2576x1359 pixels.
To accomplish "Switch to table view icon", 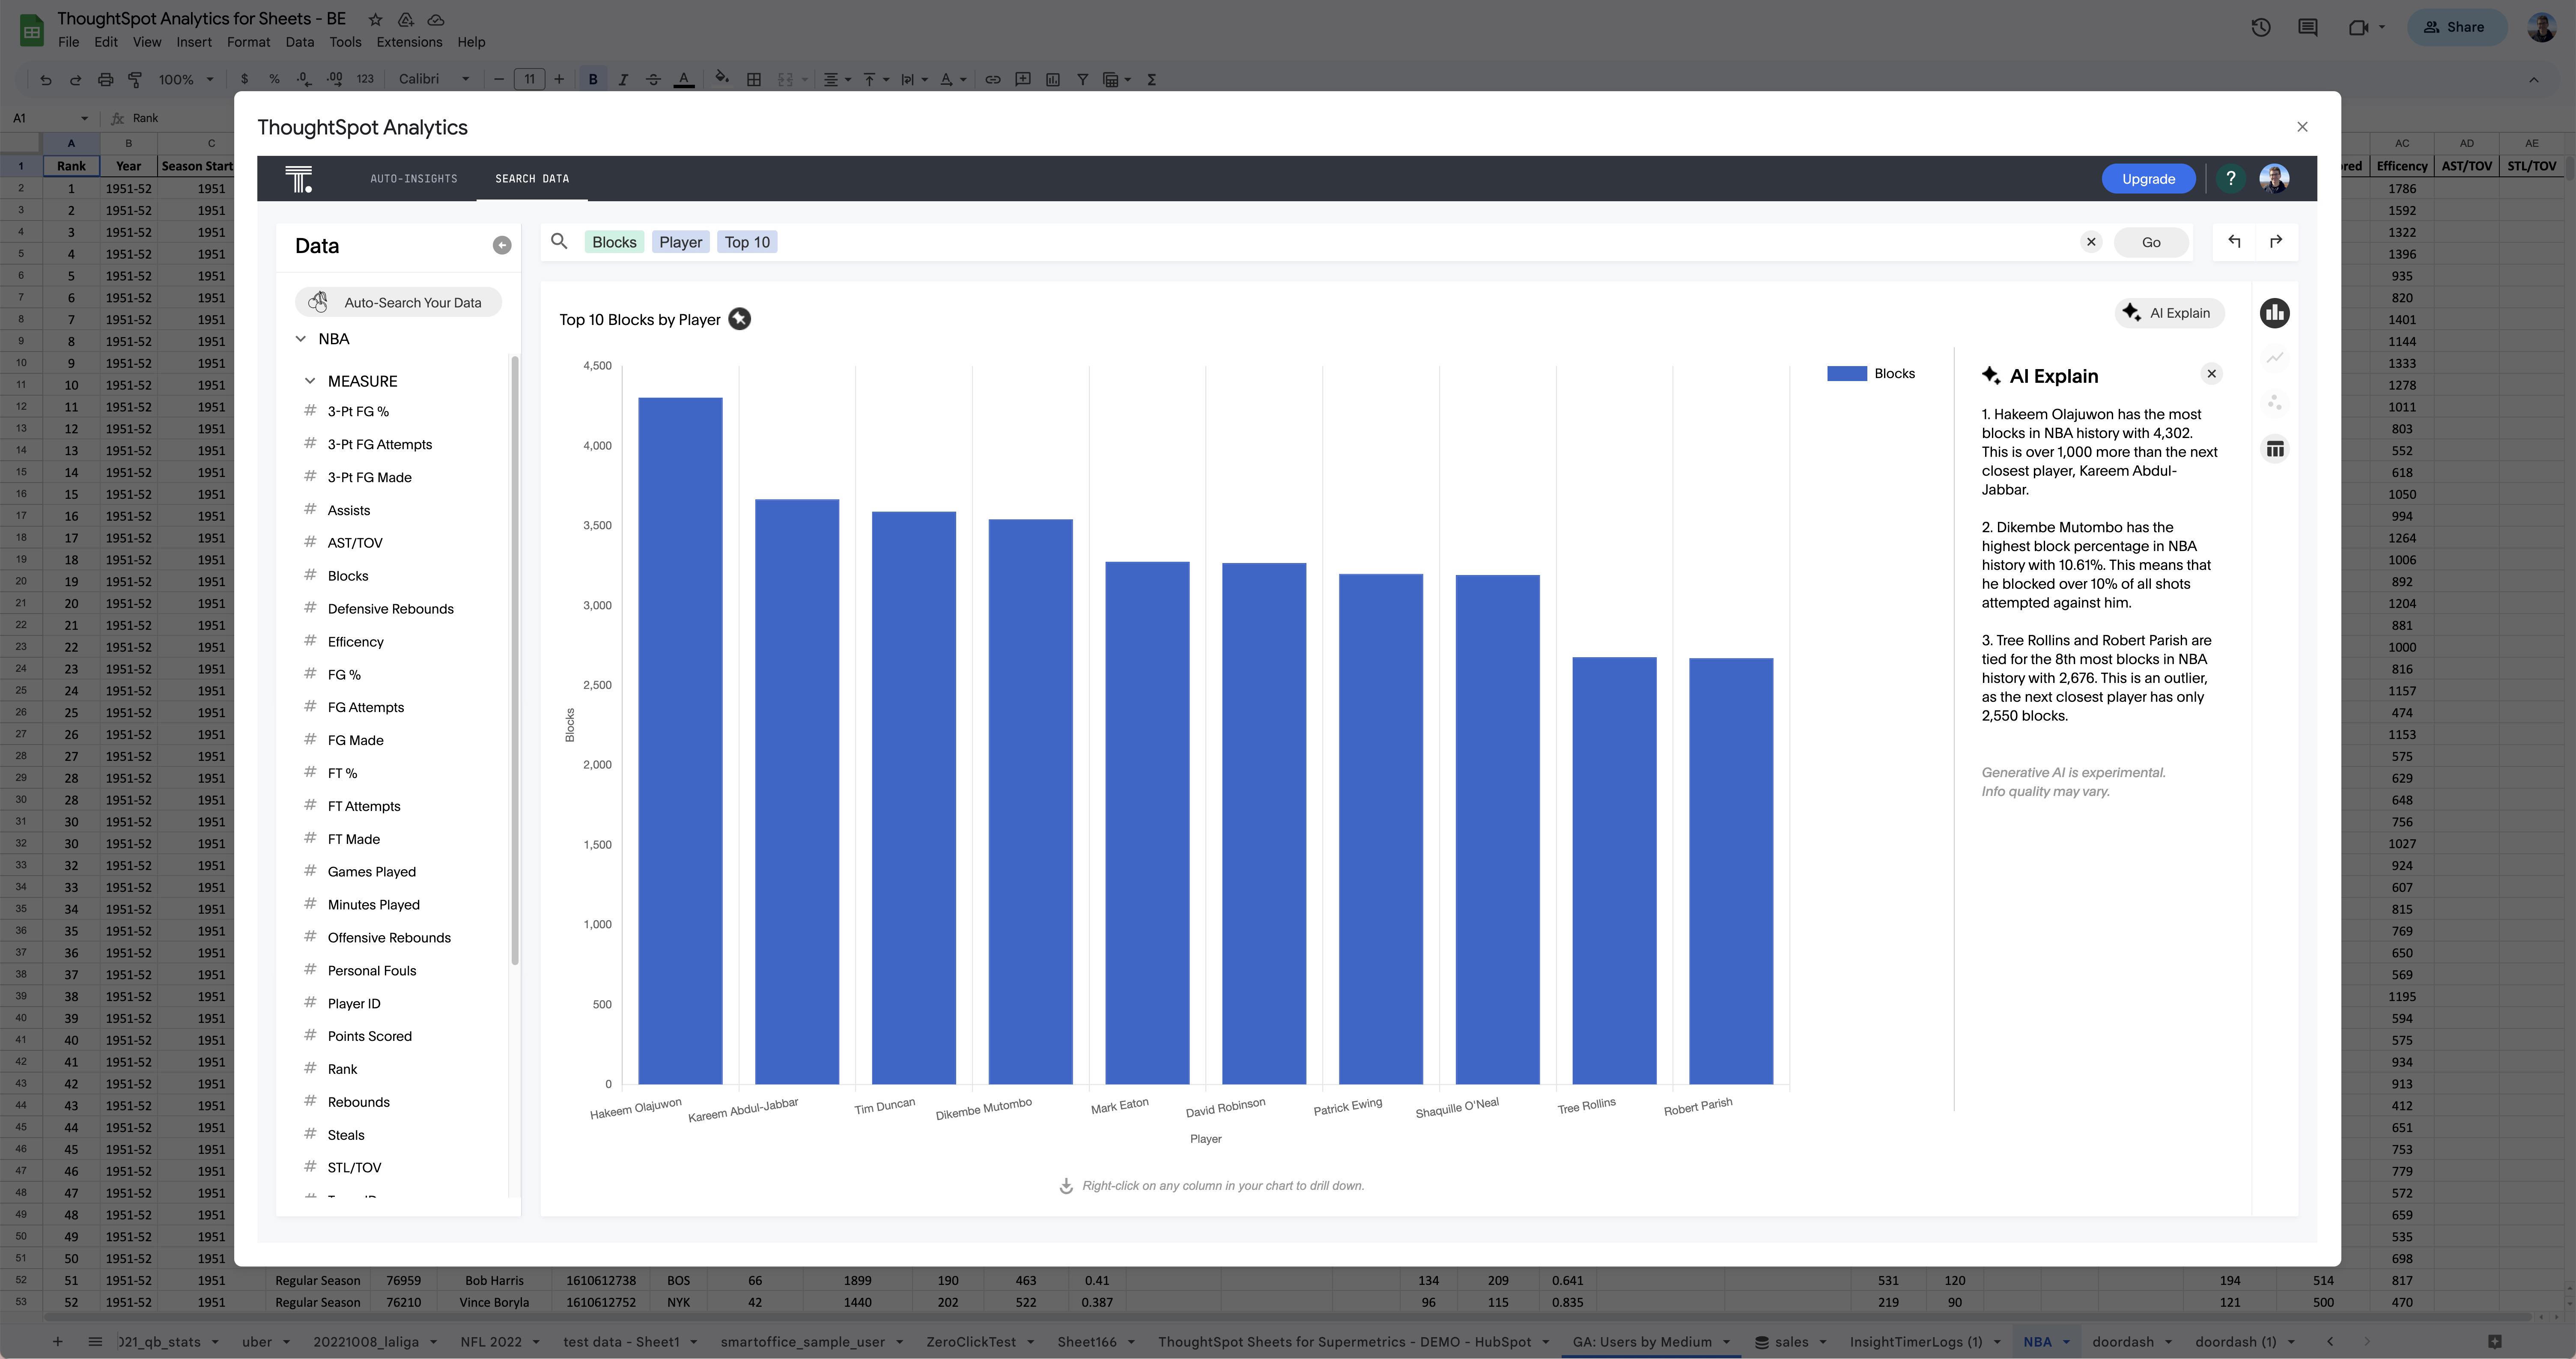I will [2275, 449].
